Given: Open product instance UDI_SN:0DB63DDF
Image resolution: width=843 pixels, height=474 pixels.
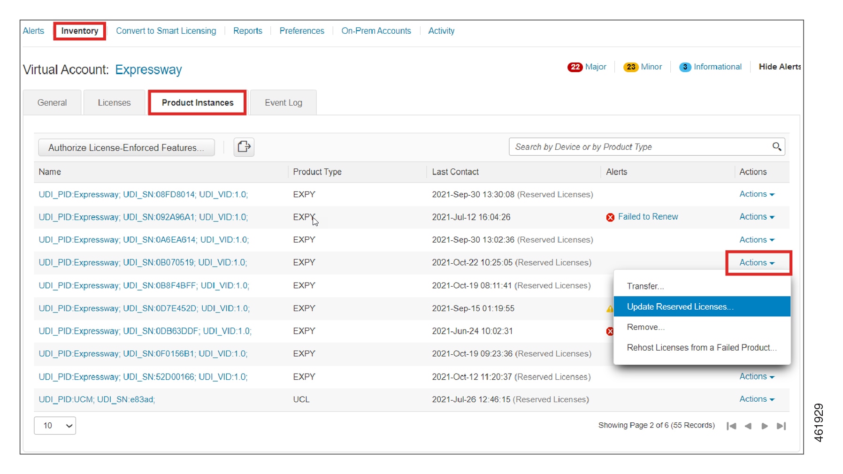Looking at the screenshot, I should tap(145, 331).
